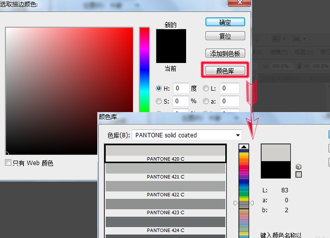Click 确定 to confirm the color
This screenshot has width=330, height=238.
[225, 22]
